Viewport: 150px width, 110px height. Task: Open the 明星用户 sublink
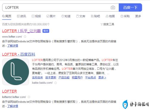tap(77, 77)
